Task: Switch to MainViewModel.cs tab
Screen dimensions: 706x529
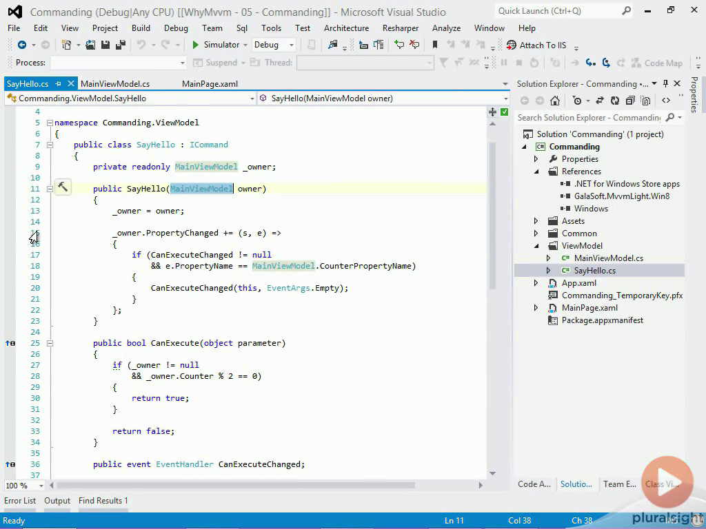Action: pos(115,83)
